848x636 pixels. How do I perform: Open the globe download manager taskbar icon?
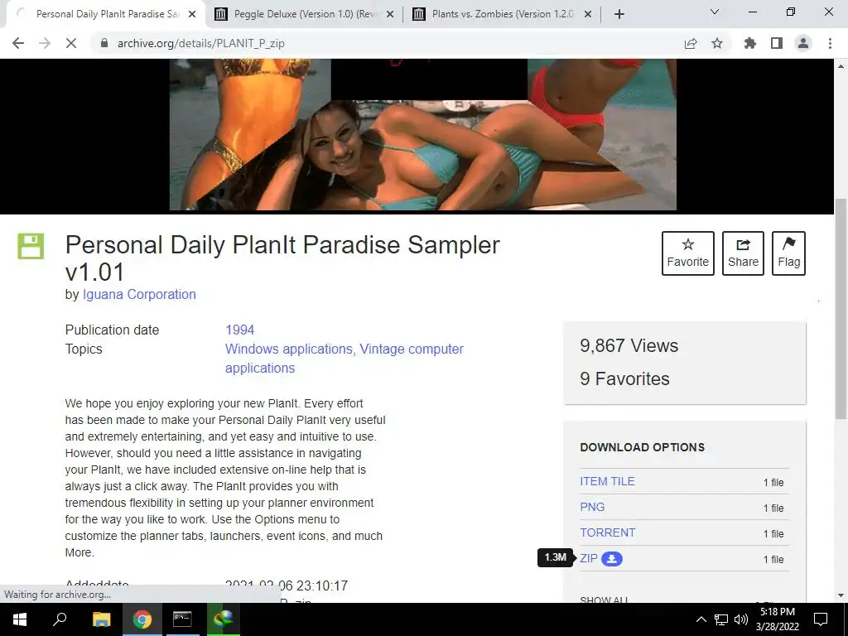coord(223,619)
